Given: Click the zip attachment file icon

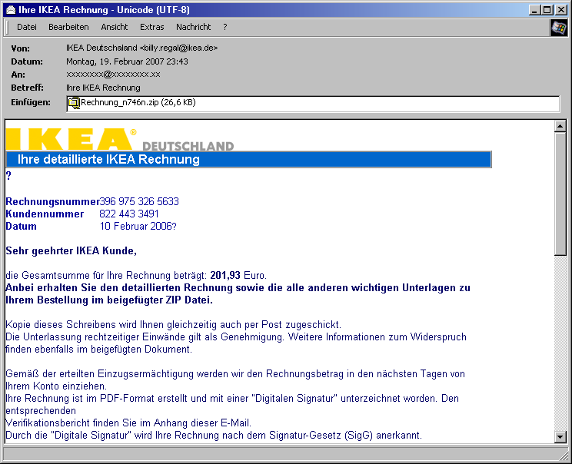Looking at the screenshot, I should [x=74, y=103].
